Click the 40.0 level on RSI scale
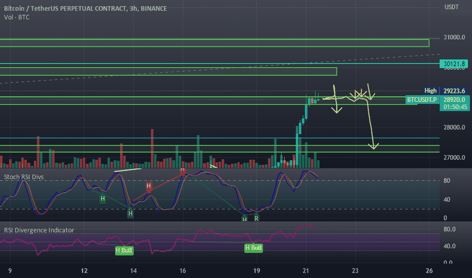 point(449,246)
